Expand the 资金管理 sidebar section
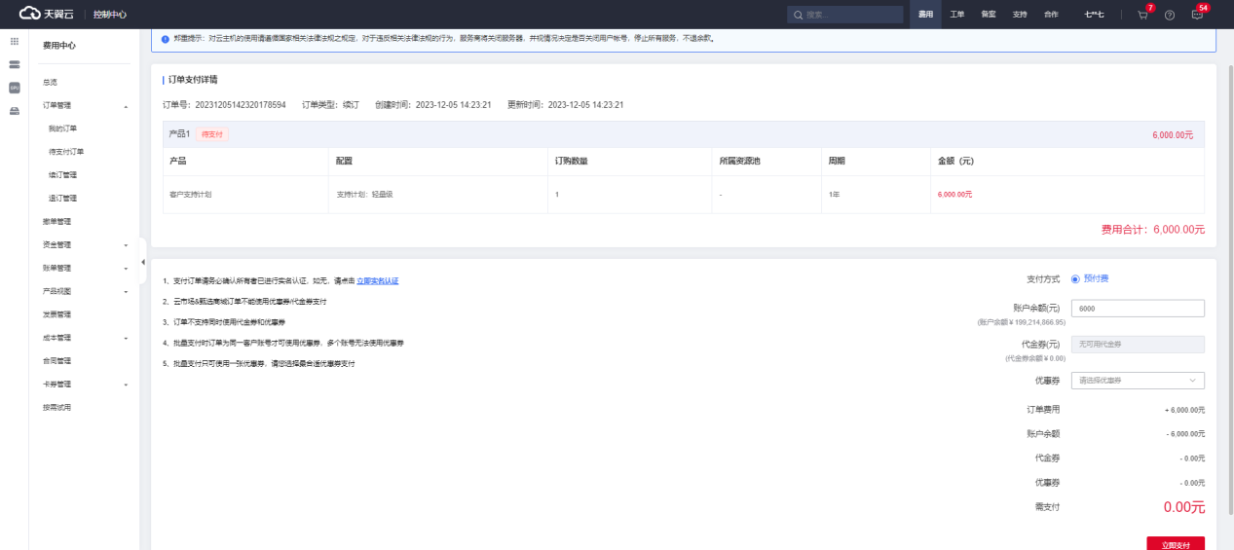Viewport: 1234px width, 550px height. [126, 245]
